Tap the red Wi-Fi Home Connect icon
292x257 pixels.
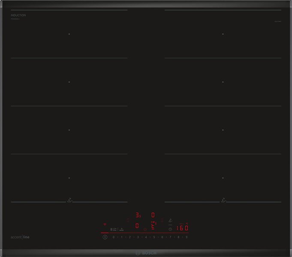coord(104,224)
